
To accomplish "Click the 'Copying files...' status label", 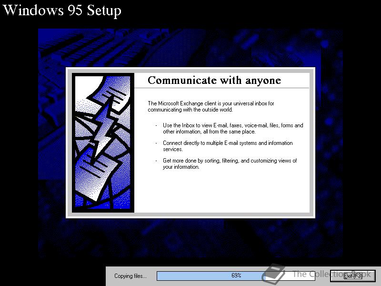I will (x=130, y=276).
